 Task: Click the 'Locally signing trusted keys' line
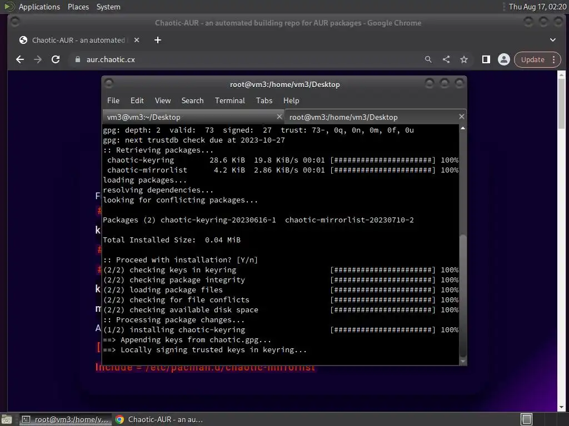click(205, 350)
